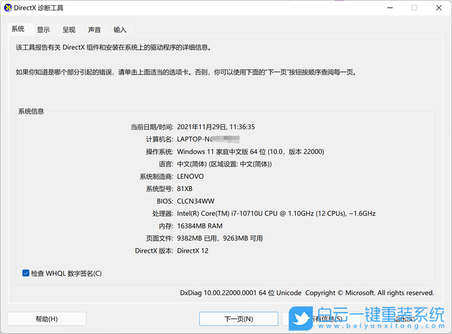Click the system model value 81XB
This screenshot has width=452, height=334.
(185, 189)
